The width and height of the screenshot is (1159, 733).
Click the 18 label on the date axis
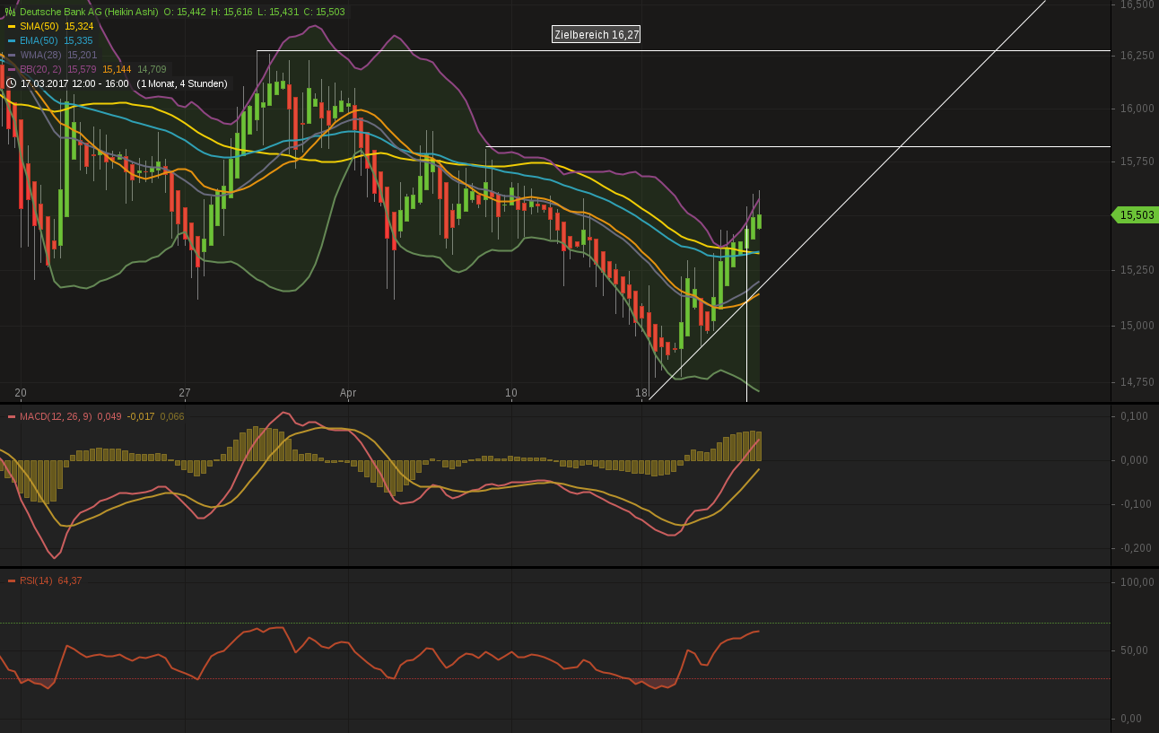pos(641,393)
